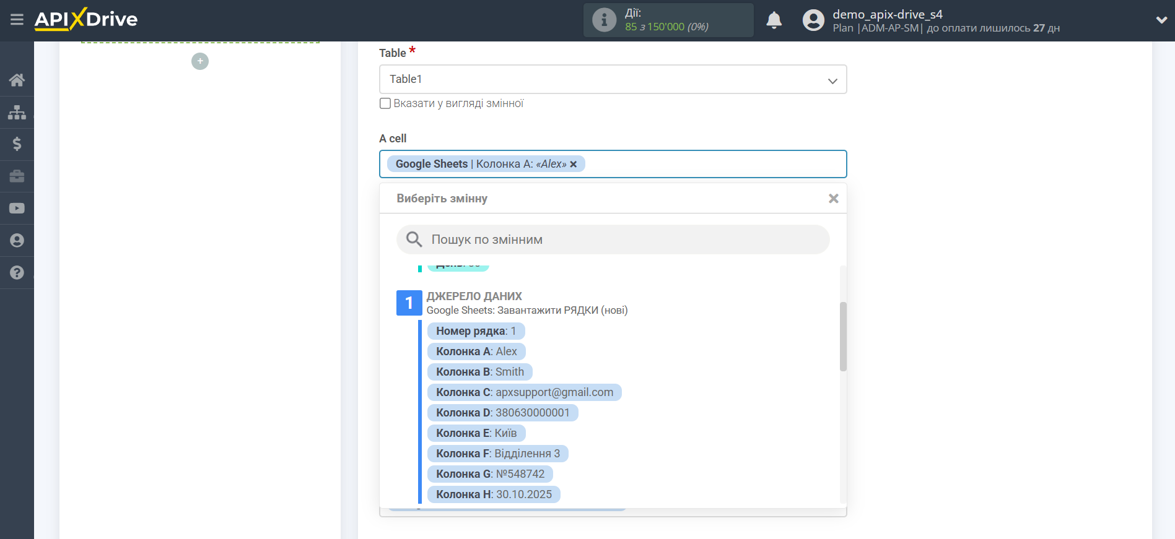Click the demo_apix-drive_s4 username

(x=888, y=14)
